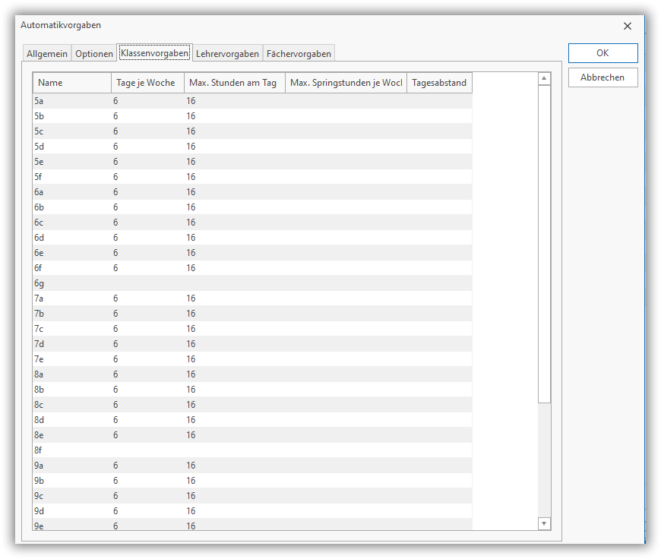Screen dimensions: 661x559
Task: Sort by the Name column header
Action: point(72,83)
